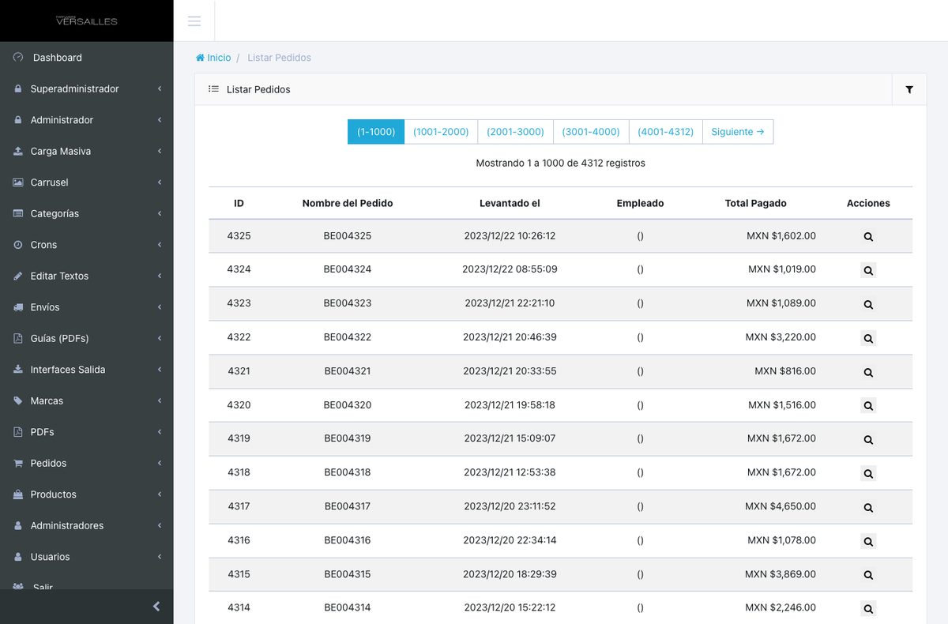Click the Versailles logo
This screenshot has height=624, width=948.
[x=86, y=21]
